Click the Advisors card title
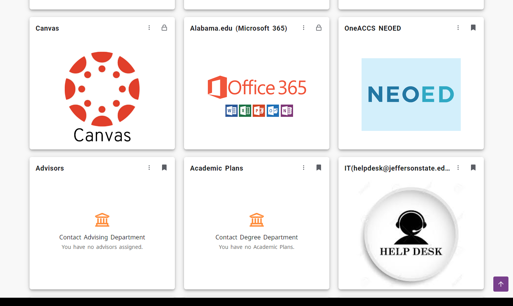This screenshot has height=306, width=513. [x=50, y=168]
